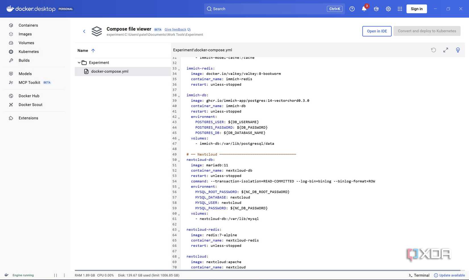
Task: Click the help question mark icon
Action: (x=352, y=9)
